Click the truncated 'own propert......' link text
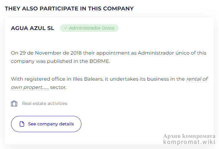The height and width of the screenshot is (149, 219). (30, 87)
